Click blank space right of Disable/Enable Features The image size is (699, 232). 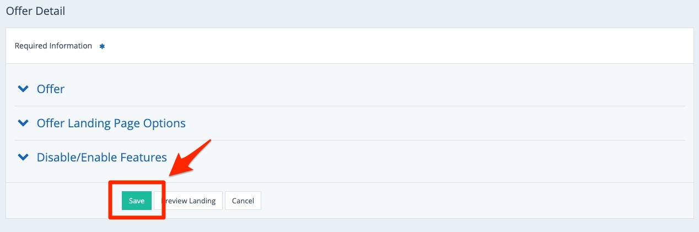(x=413, y=157)
